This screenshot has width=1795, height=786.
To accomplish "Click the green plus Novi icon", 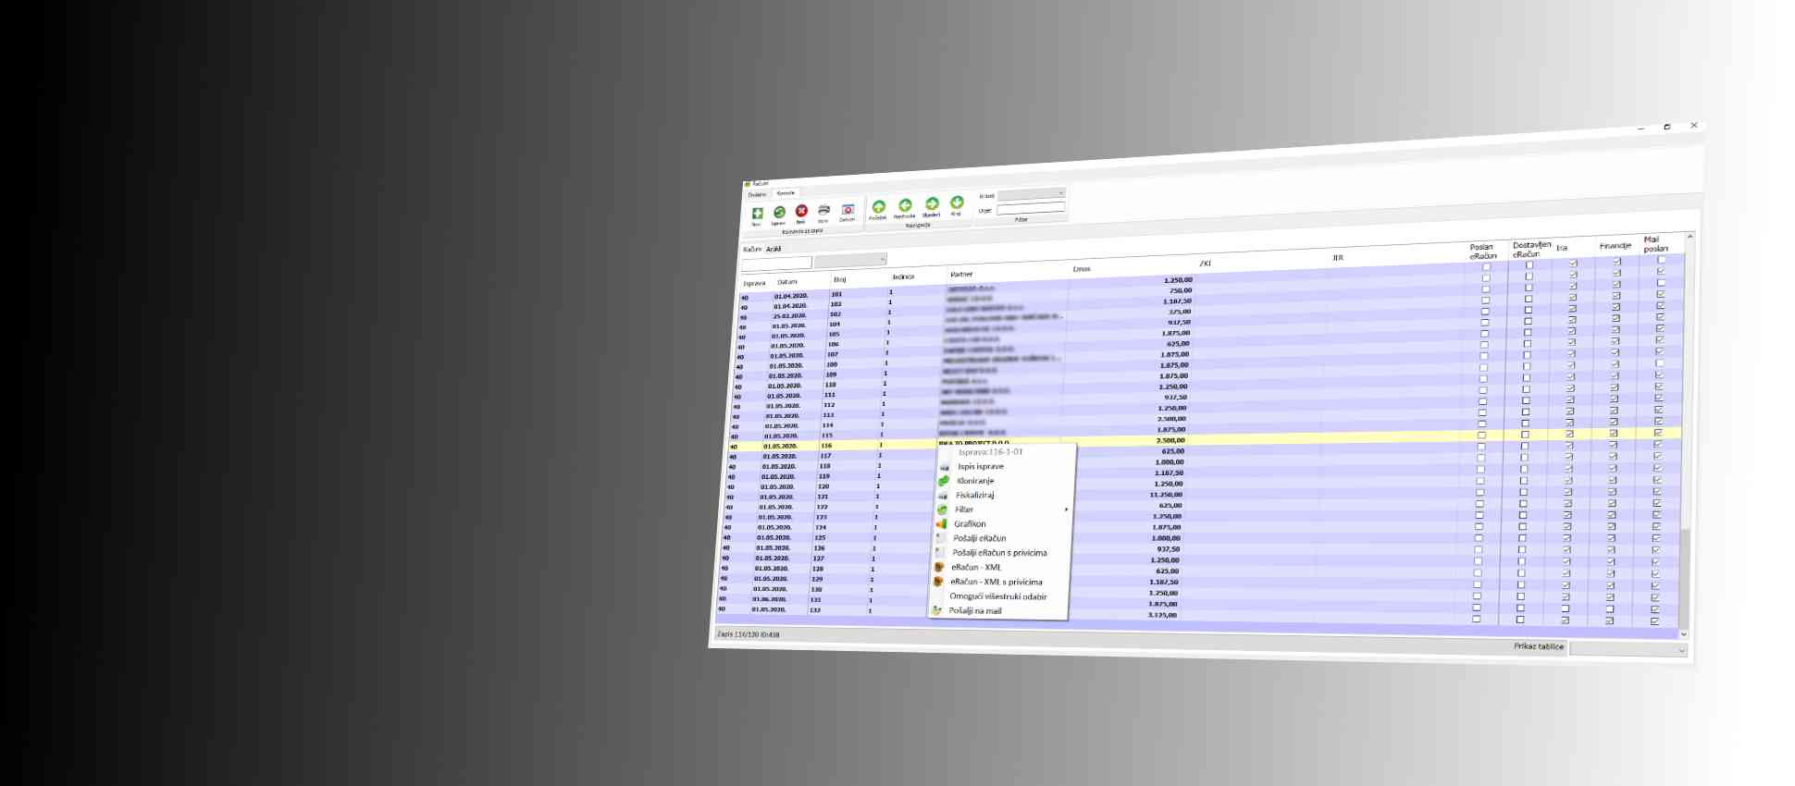I will (x=757, y=214).
